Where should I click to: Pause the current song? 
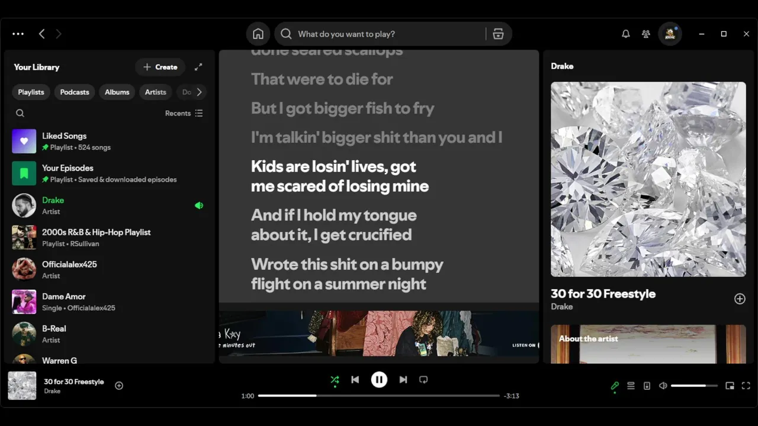pyautogui.click(x=379, y=380)
